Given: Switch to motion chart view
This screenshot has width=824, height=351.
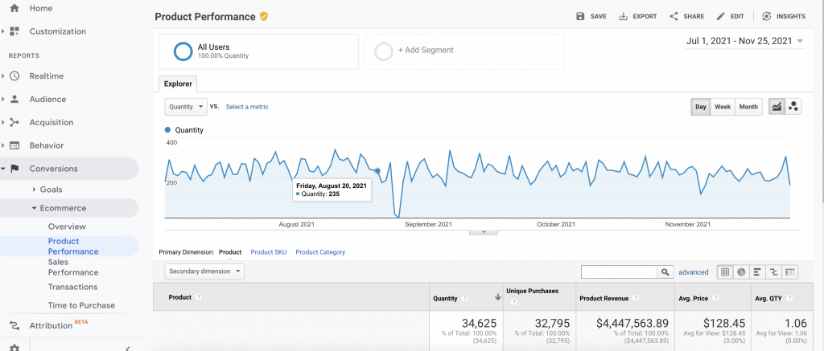Looking at the screenshot, I should tap(793, 107).
